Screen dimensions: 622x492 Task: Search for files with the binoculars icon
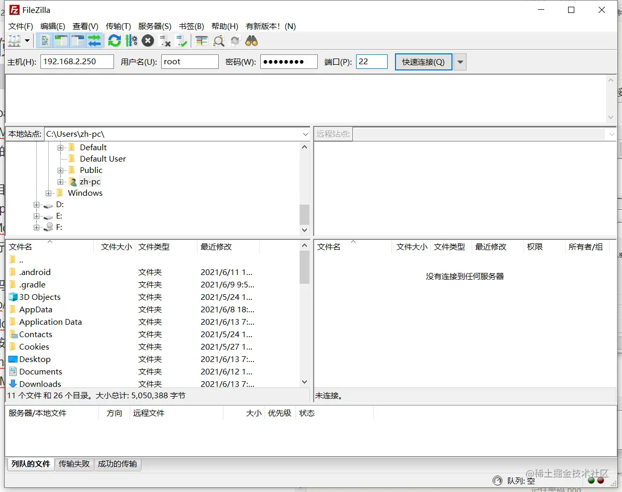(x=252, y=40)
